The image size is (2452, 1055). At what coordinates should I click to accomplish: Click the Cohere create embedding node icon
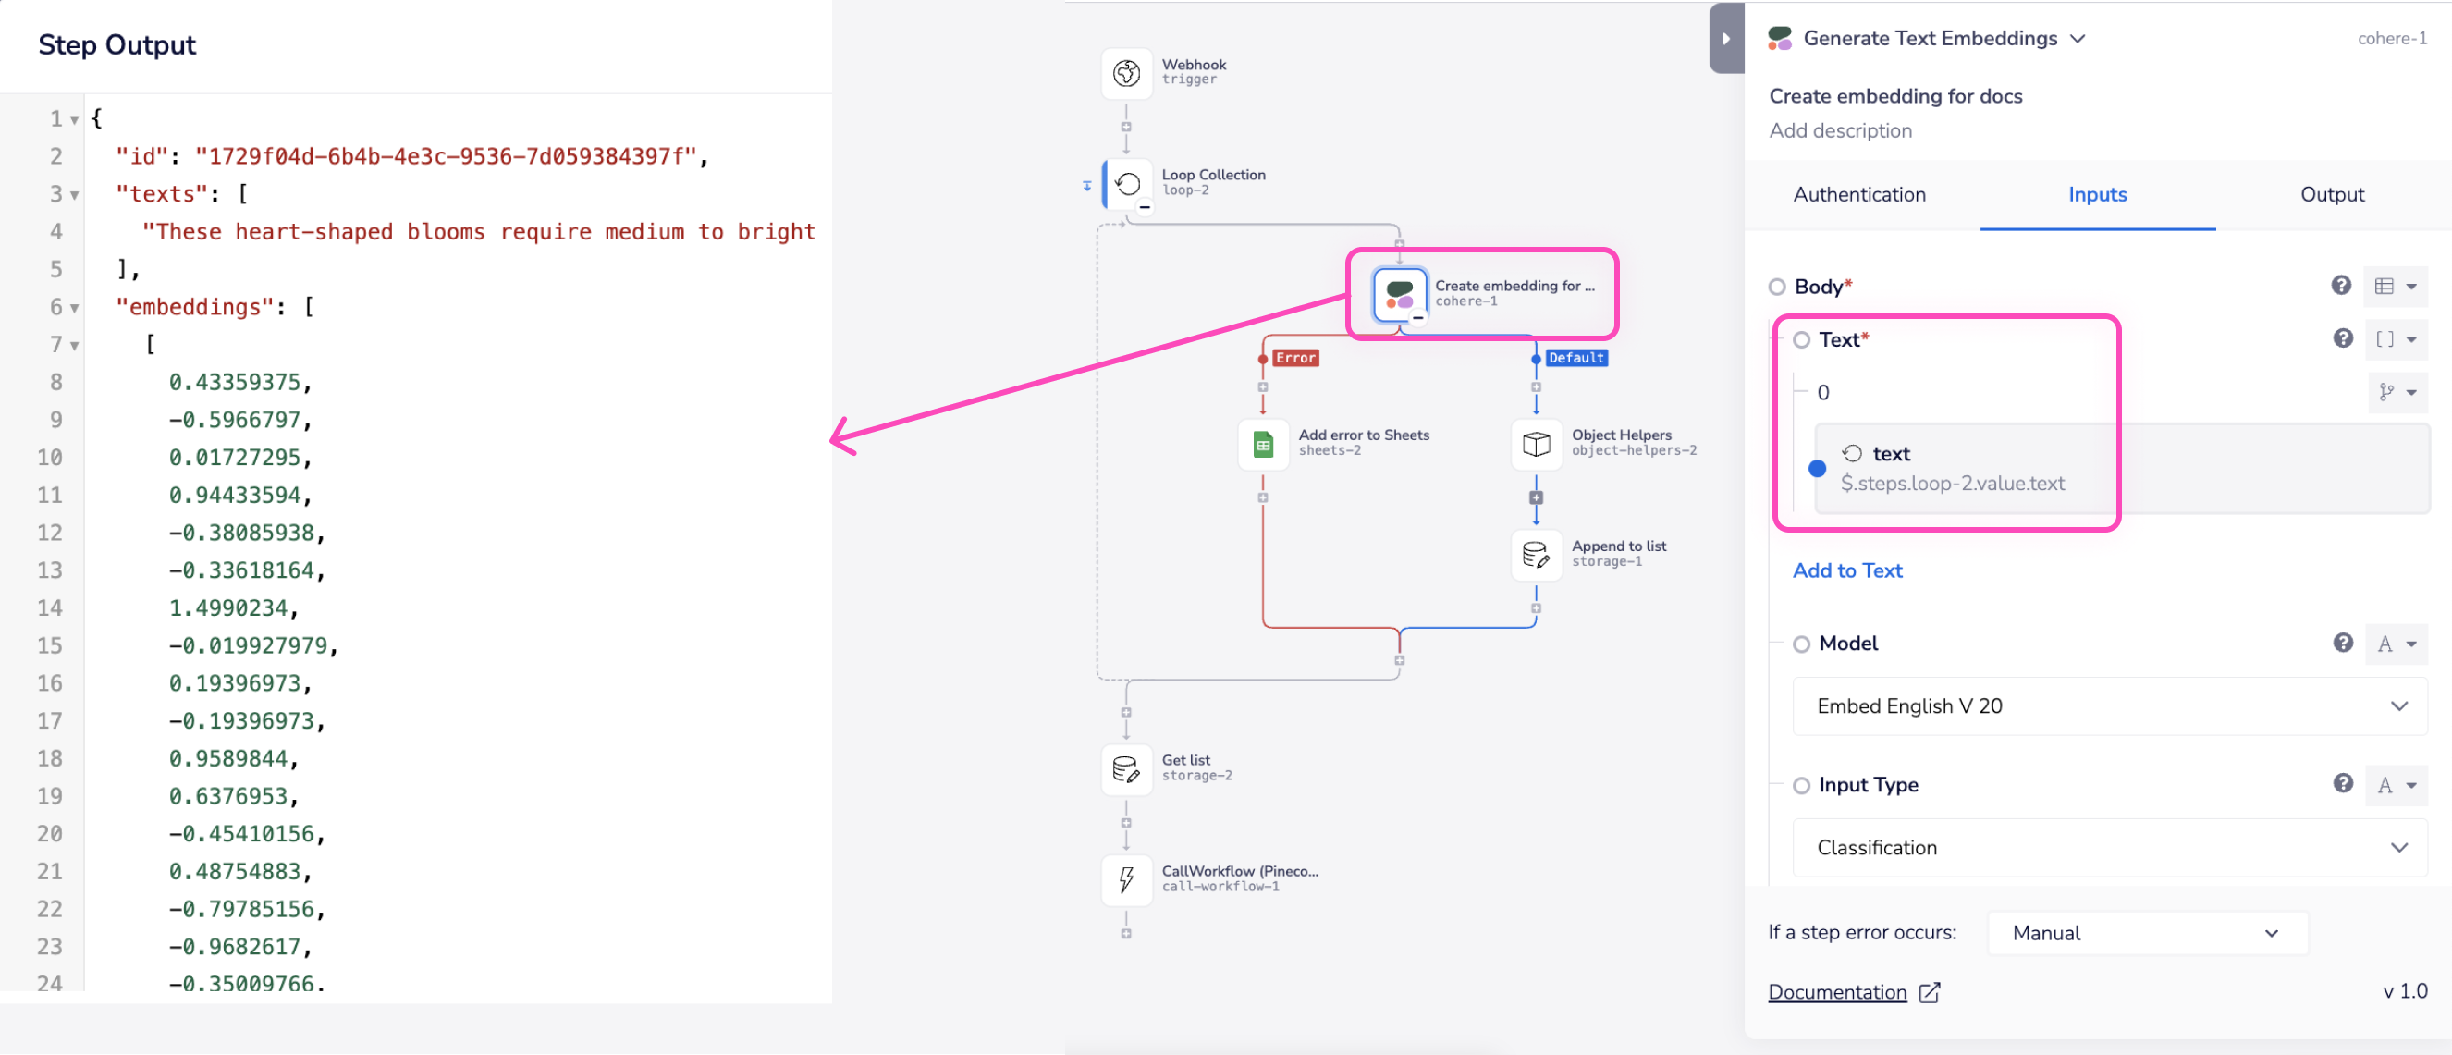pyautogui.click(x=1399, y=294)
